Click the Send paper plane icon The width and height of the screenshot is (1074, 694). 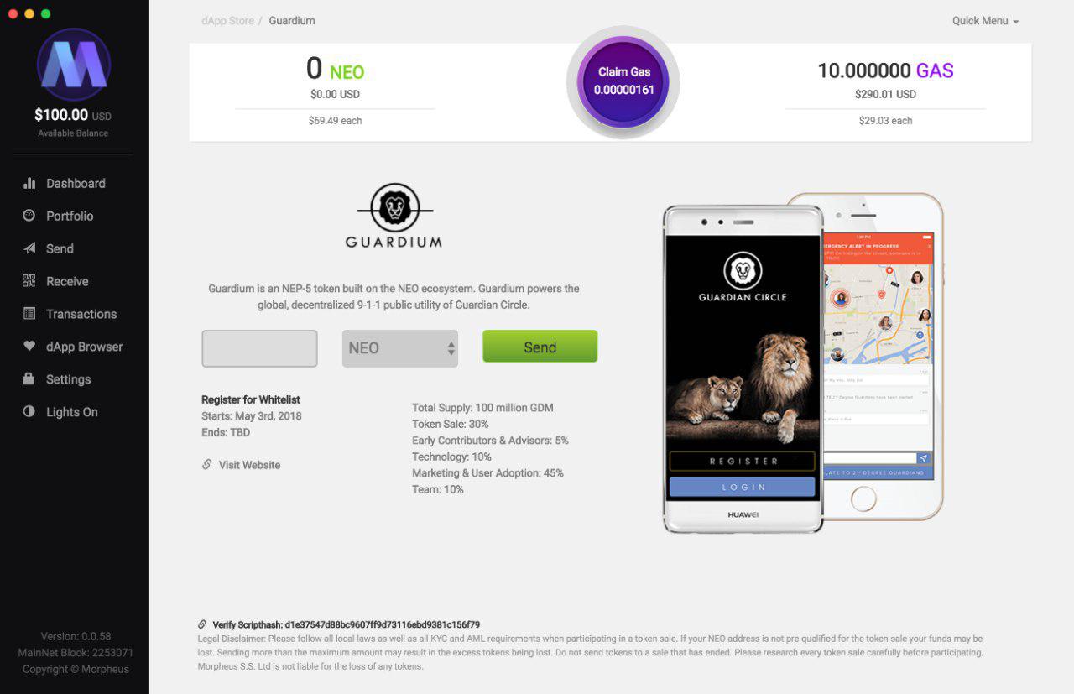29,248
